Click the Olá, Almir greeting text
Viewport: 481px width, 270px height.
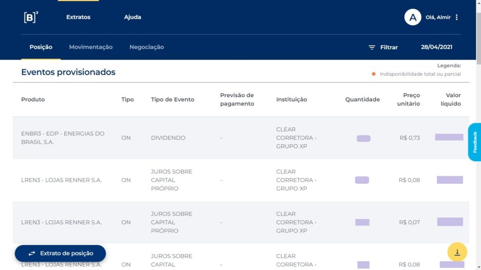[x=438, y=17]
